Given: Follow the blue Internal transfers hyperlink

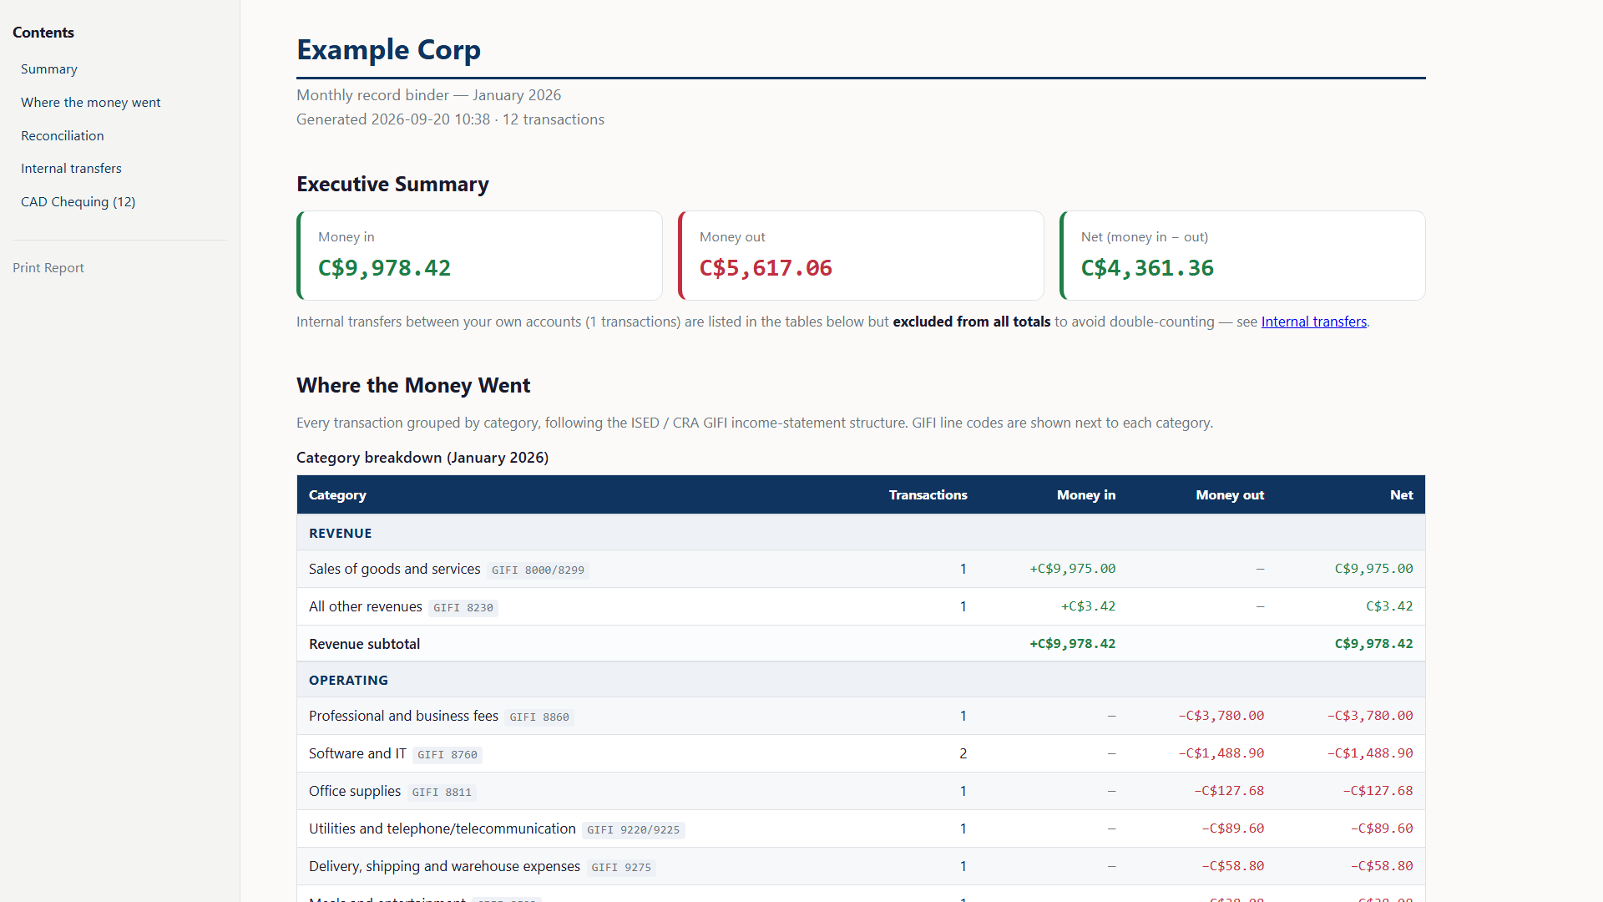Looking at the screenshot, I should 1313,322.
